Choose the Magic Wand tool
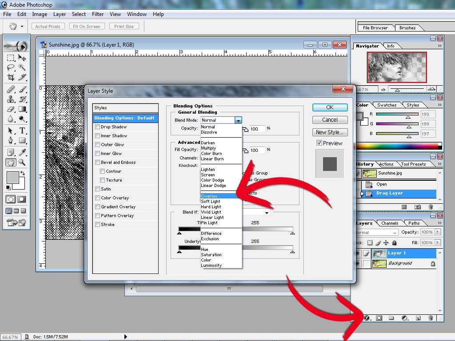 tap(22, 67)
